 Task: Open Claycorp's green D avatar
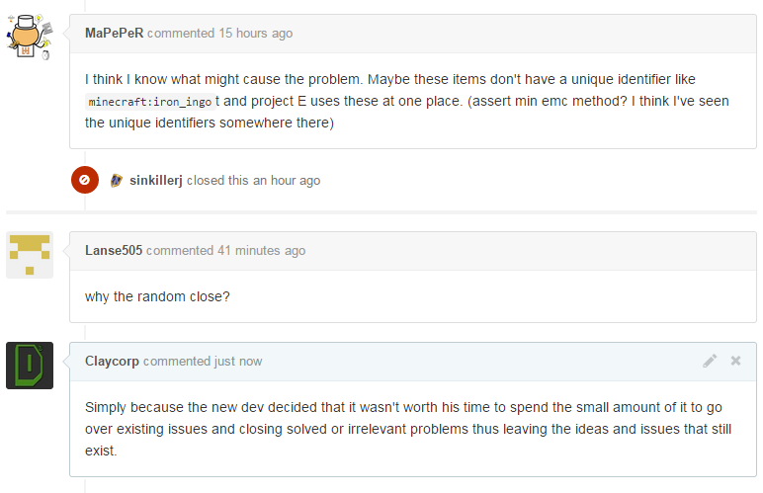pos(30,366)
